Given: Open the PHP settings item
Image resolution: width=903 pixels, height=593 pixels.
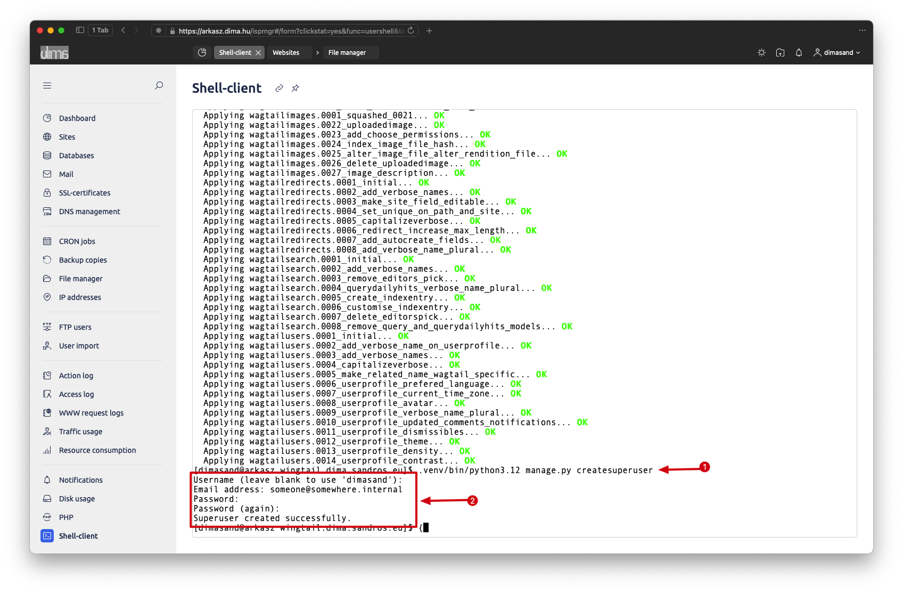Looking at the screenshot, I should [x=66, y=517].
